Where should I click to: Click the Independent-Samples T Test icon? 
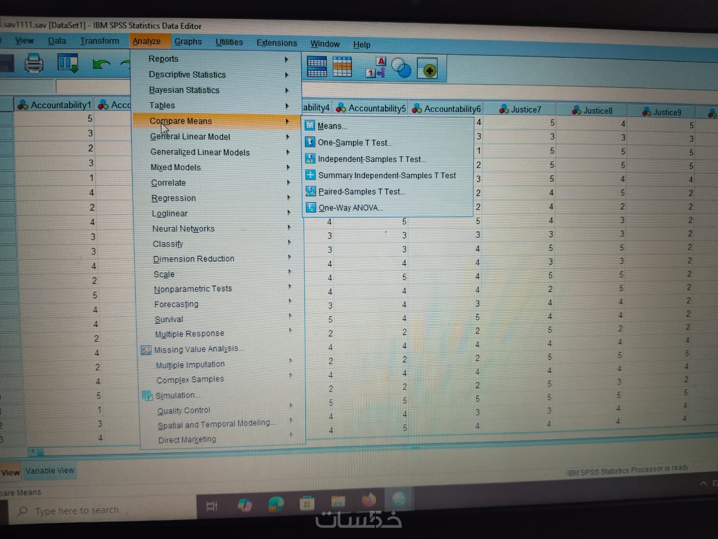pyautogui.click(x=310, y=159)
